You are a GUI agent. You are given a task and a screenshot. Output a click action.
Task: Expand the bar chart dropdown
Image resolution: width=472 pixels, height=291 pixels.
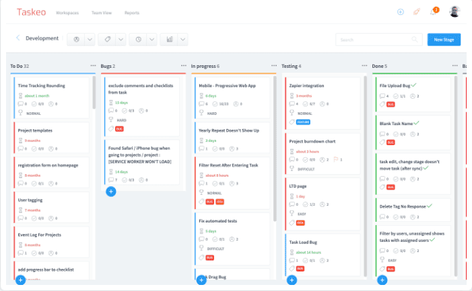tap(182, 39)
